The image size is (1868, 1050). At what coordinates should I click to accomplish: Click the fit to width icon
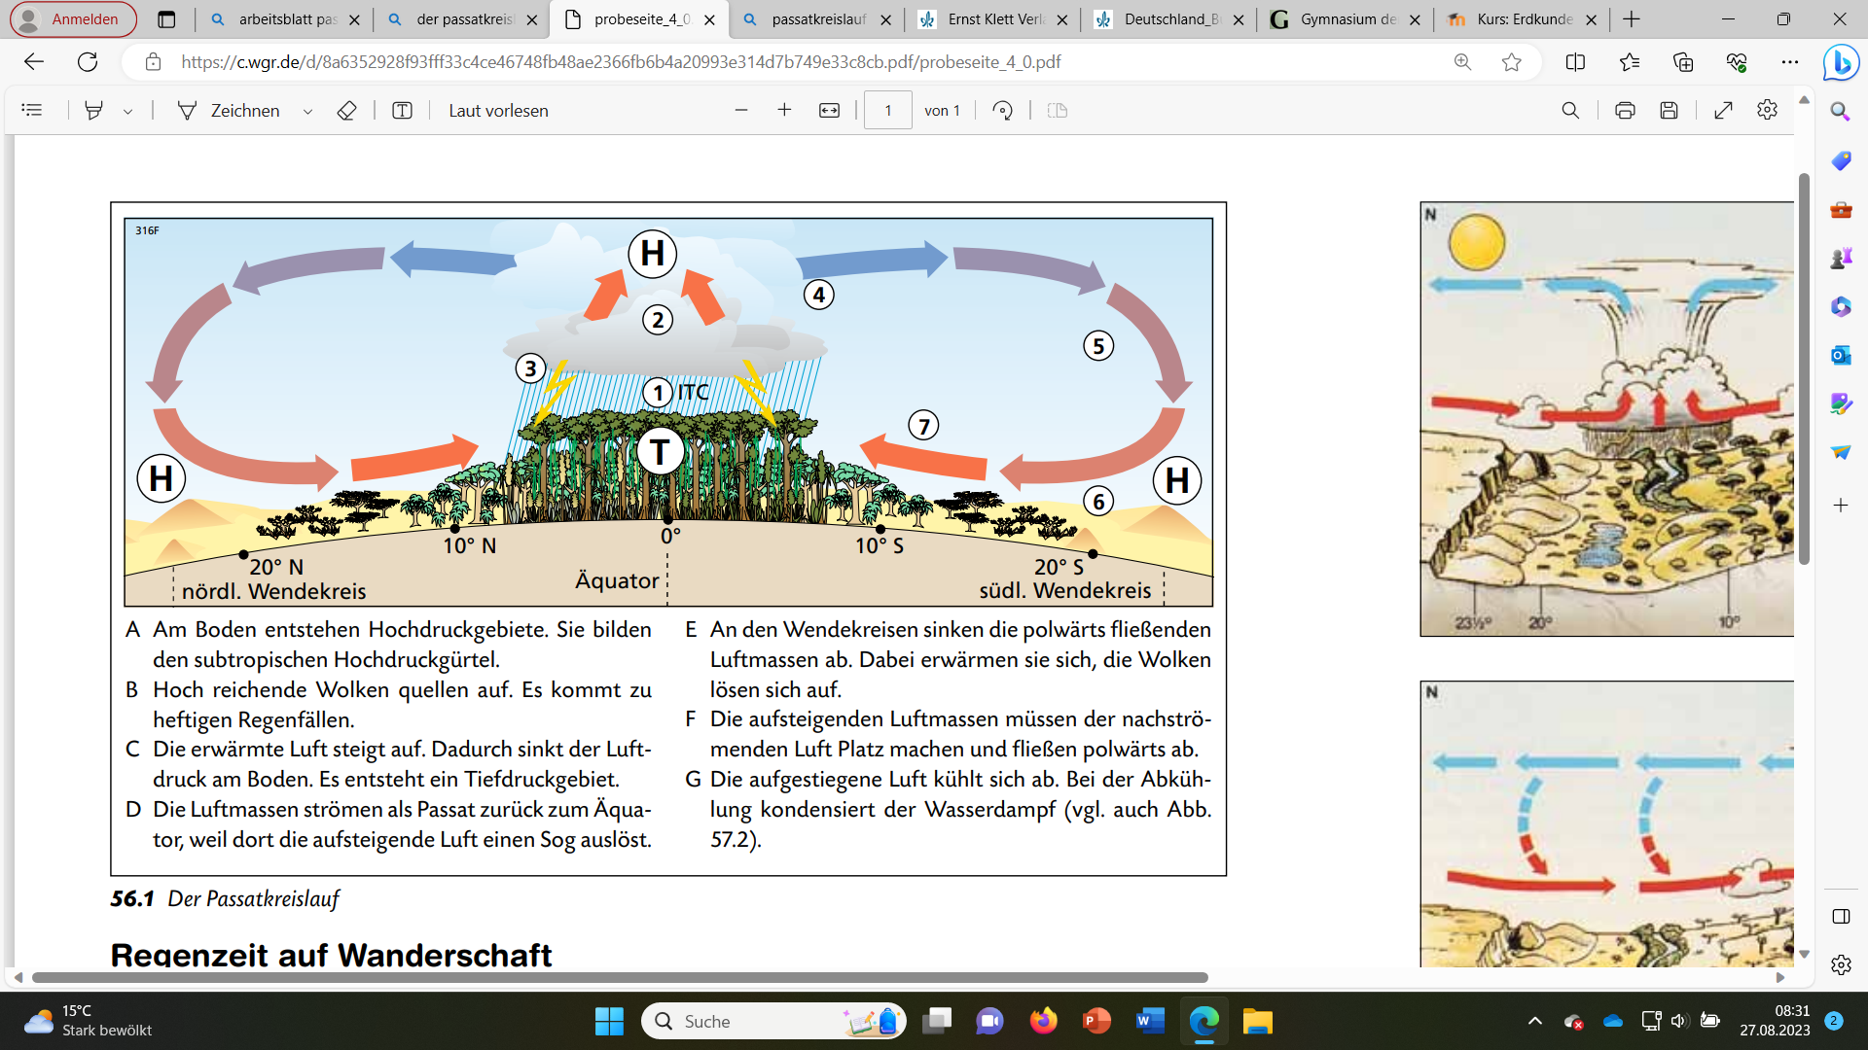point(829,111)
